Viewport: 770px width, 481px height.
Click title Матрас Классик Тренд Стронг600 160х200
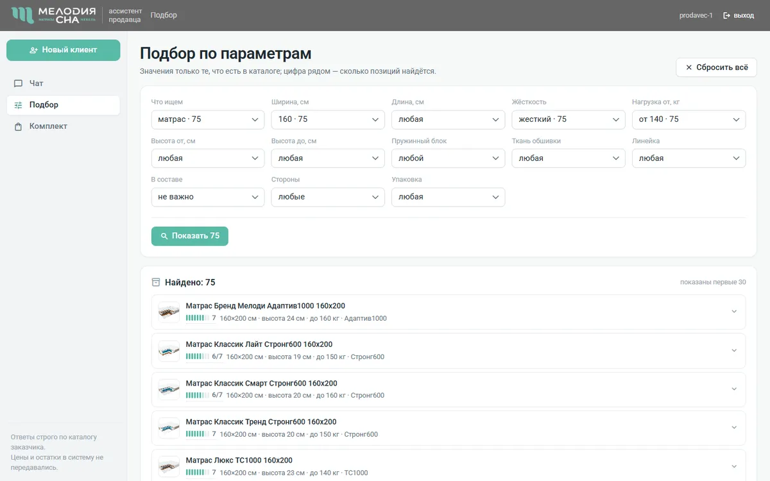[x=261, y=422]
